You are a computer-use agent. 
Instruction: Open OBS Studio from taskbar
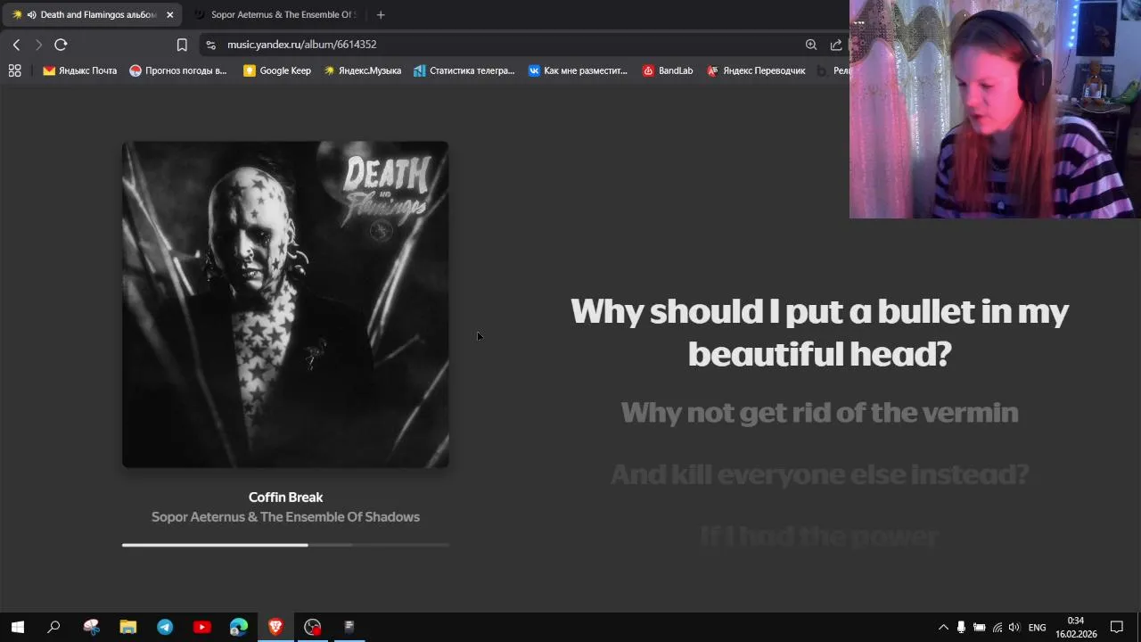tap(312, 627)
